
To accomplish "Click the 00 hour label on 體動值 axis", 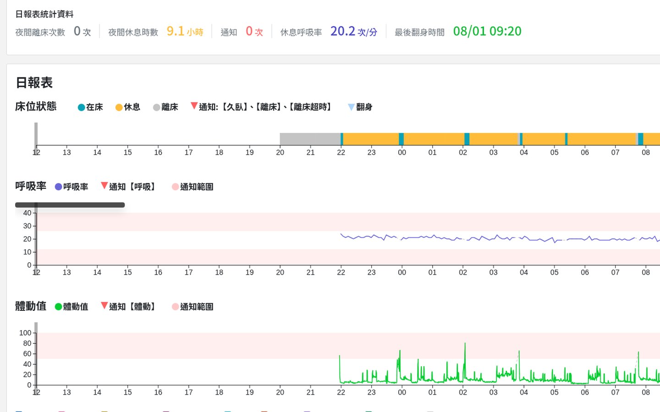I will pyautogui.click(x=402, y=392).
